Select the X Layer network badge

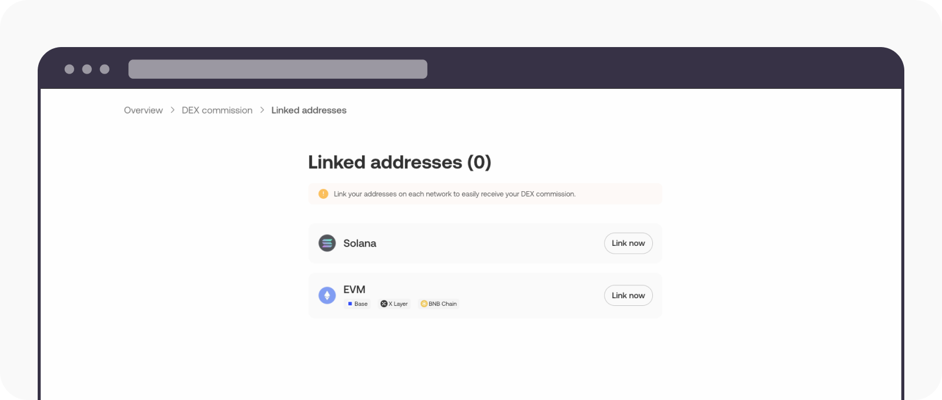(x=394, y=304)
